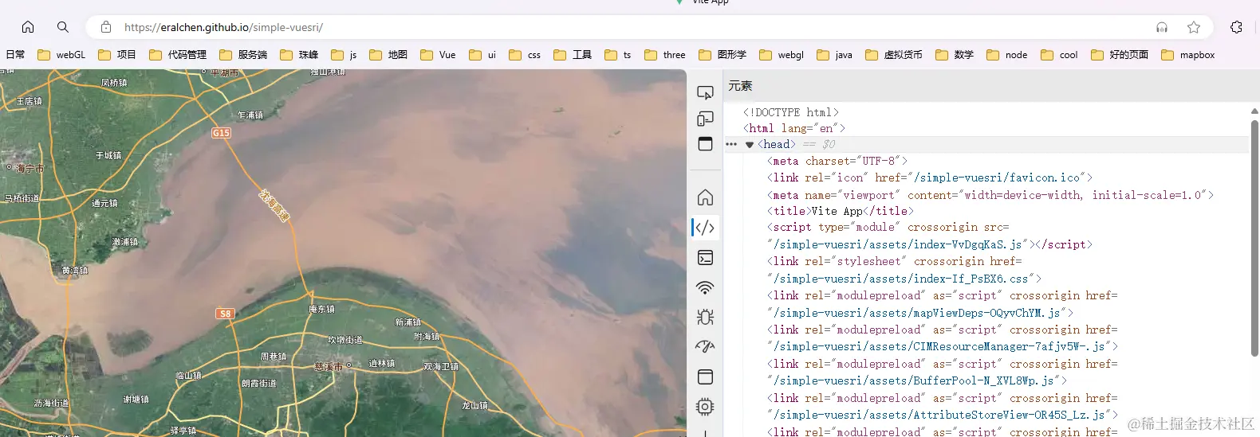The height and width of the screenshot is (437, 1260).
Task: Open the 地图 bookmark folder
Action: point(388,55)
